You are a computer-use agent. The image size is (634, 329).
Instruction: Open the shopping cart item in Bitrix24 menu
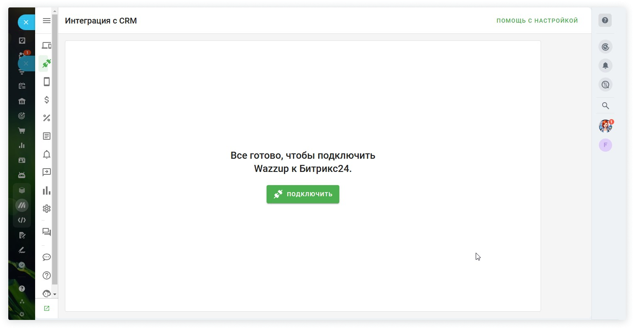pyautogui.click(x=22, y=131)
